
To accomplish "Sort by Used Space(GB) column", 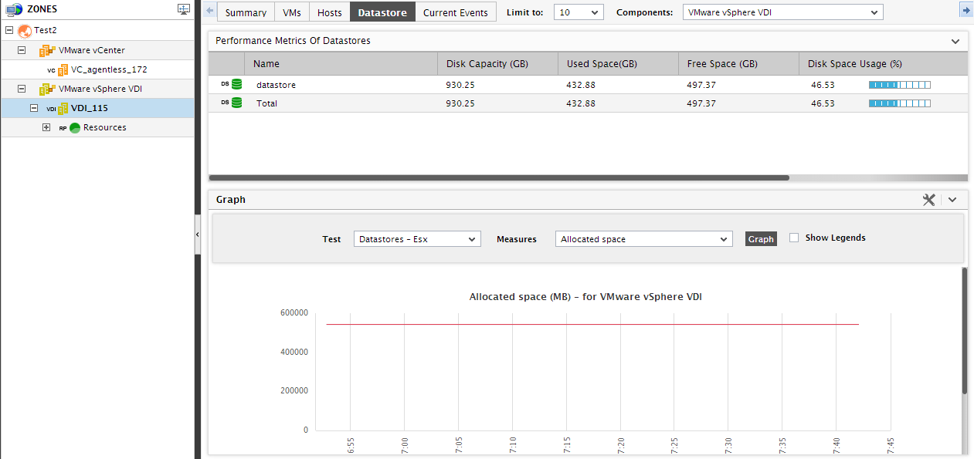I will (x=617, y=63).
